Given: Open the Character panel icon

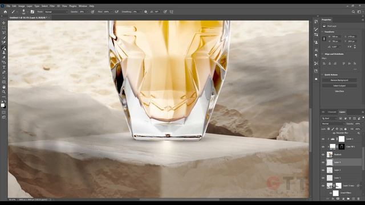Looking at the screenshot, I should [316, 50].
